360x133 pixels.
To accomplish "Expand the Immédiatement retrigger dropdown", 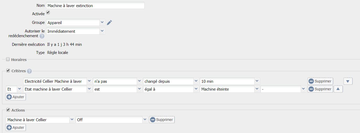I will point(76,31).
